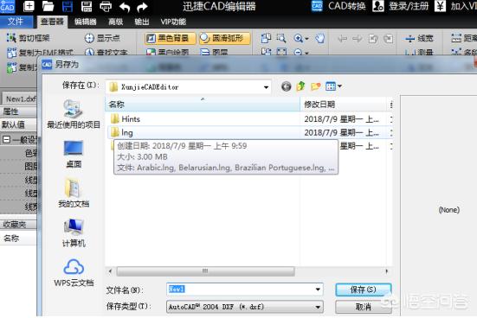
Task: Open WPS云文档 in the sidebar
Action: click(x=74, y=272)
